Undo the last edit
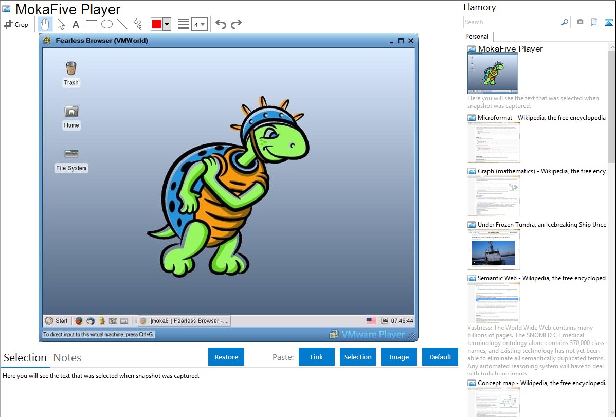The height and width of the screenshot is (417, 616). [221, 24]
